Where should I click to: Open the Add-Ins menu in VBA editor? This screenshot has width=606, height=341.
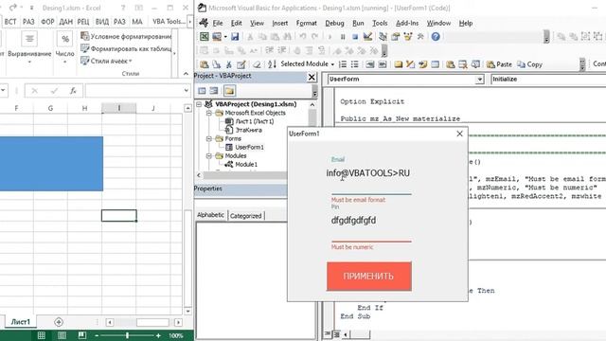407,23
